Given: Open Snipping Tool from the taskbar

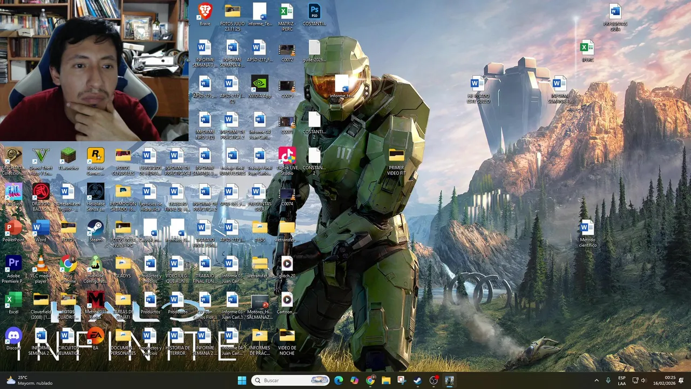Looking at the screenshot, I should coord(402,380).
